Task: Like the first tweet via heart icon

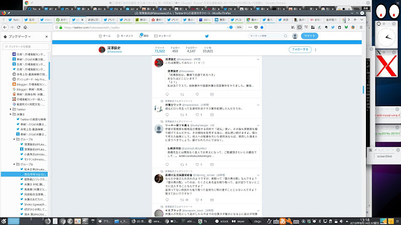Action: click(197, 94)
